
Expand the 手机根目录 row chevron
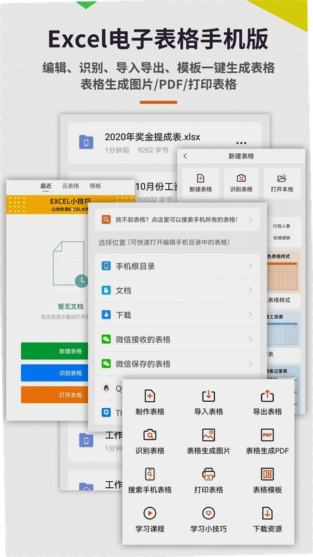(x=250, y=266)
